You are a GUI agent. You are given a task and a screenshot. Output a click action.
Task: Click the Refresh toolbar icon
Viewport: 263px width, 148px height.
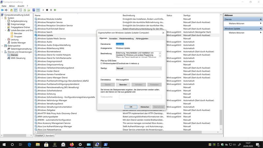[x=25, y=10]
